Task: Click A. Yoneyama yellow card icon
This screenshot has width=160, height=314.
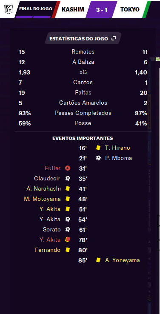Action: pos(98,260)
